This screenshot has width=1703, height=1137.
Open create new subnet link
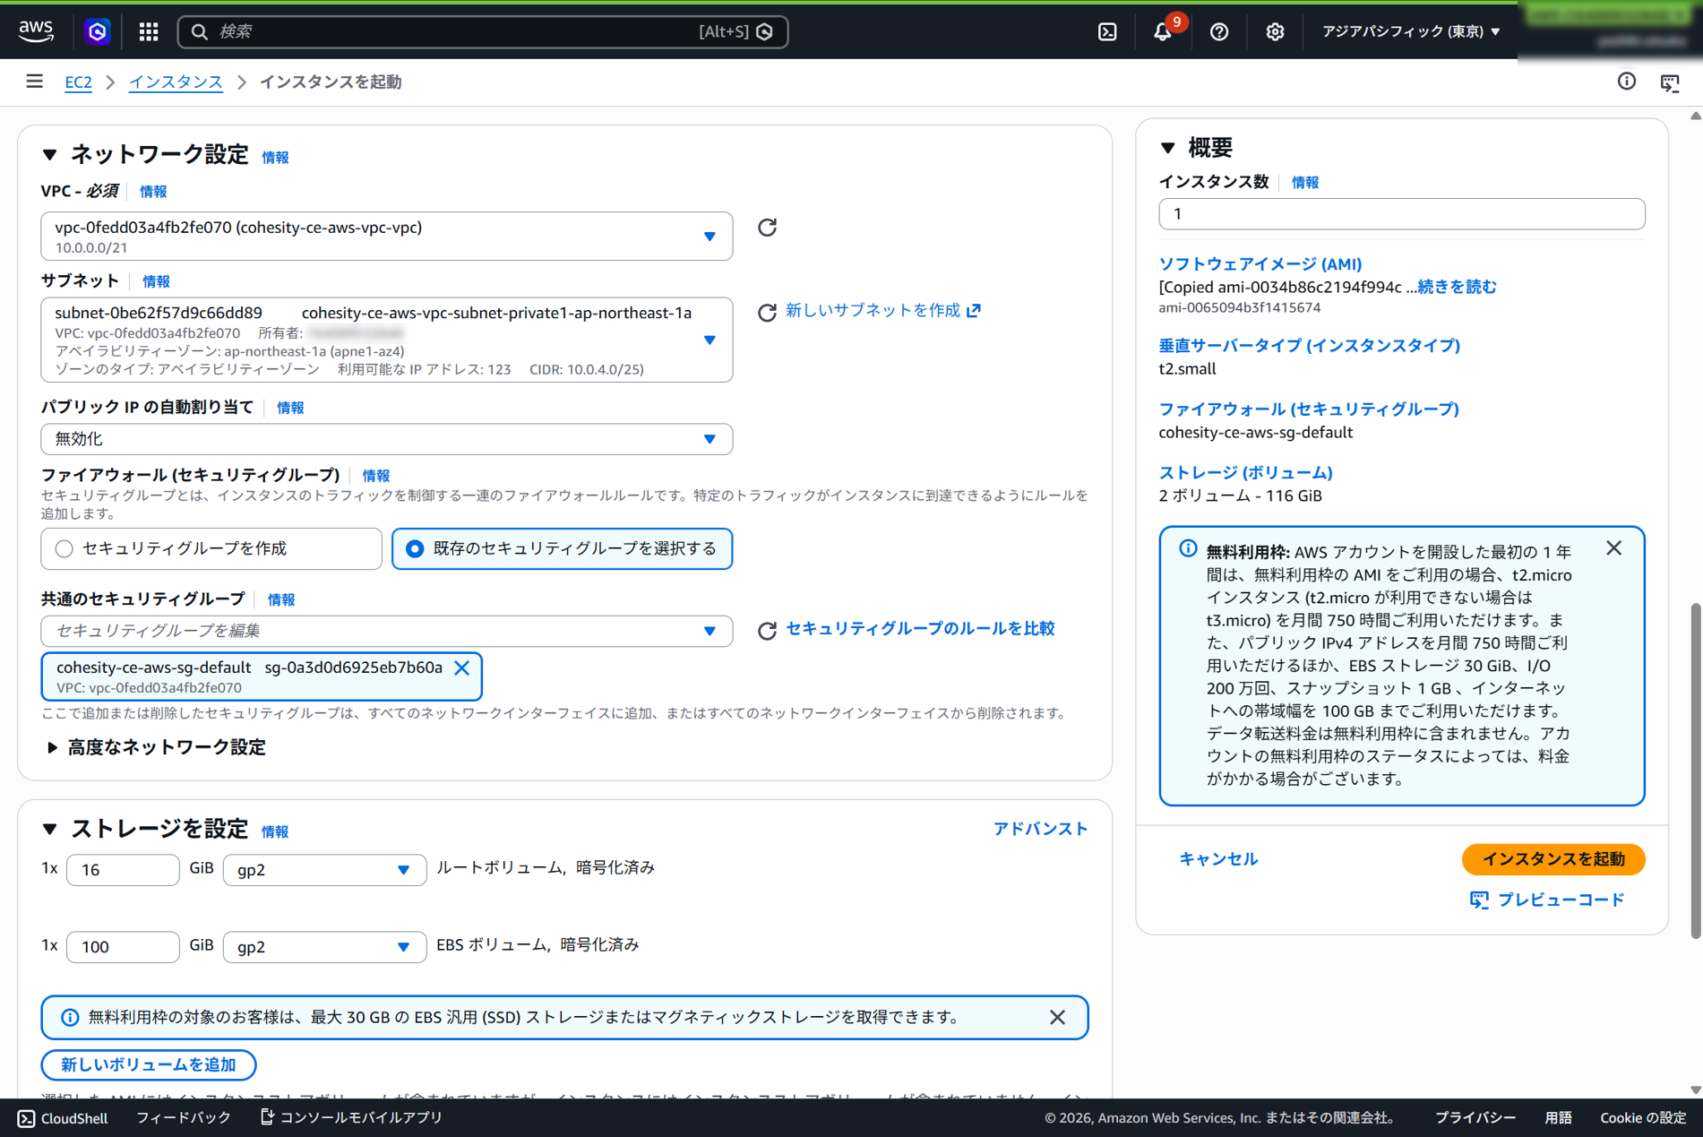[883, 311]
